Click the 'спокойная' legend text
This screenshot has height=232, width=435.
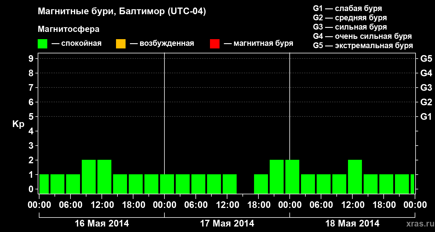pos(81,44)
